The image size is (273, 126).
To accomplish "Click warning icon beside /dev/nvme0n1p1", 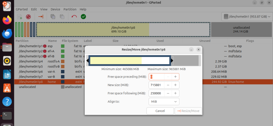I will [45, 46].
